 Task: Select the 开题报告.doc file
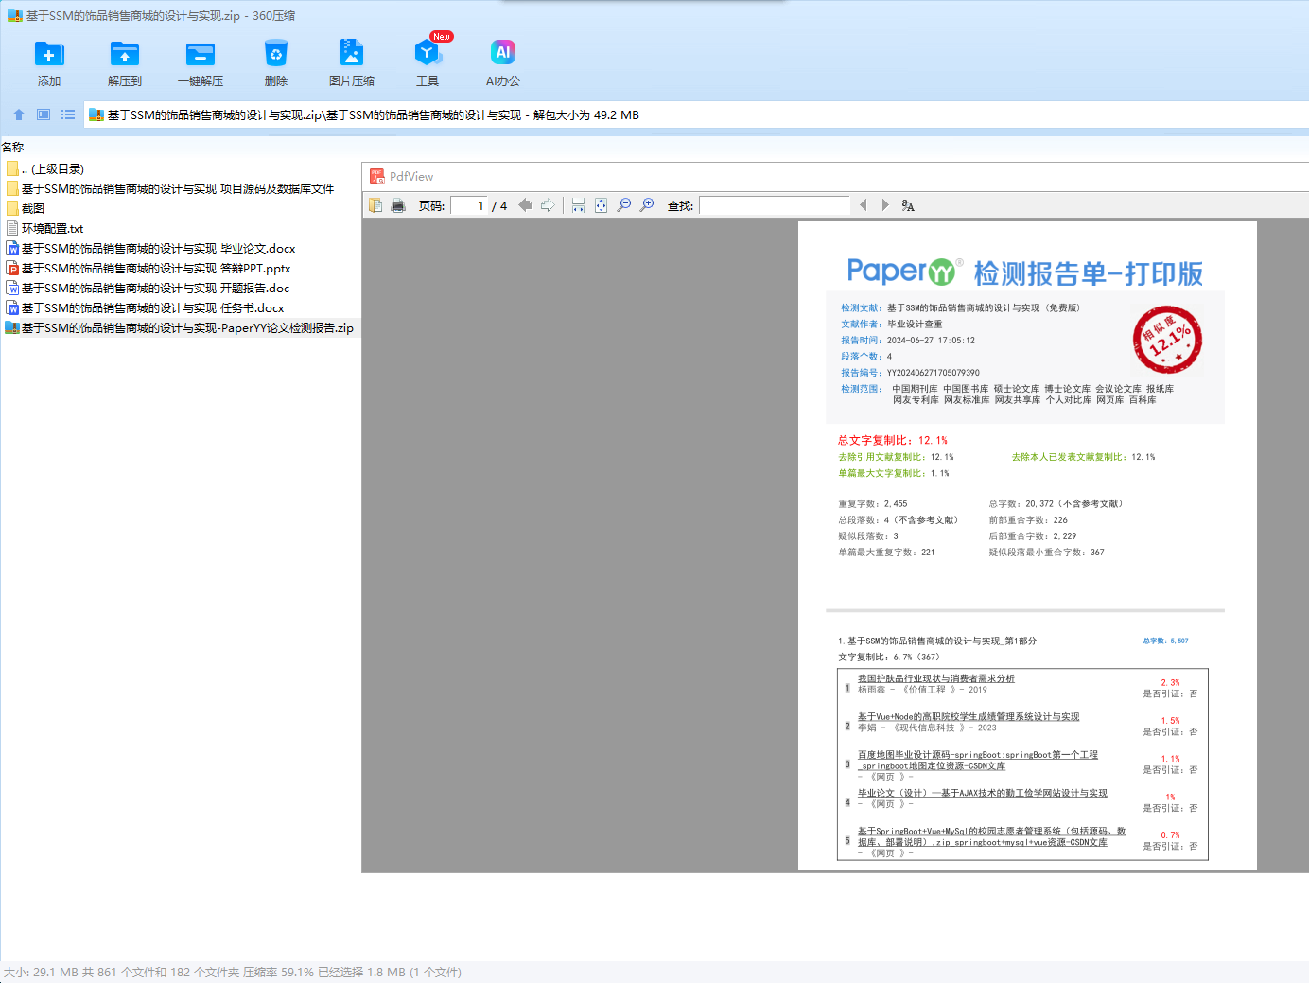[148, 288]
